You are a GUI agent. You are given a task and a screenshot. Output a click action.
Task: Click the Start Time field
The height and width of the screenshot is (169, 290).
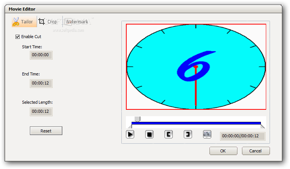point(41,55)
